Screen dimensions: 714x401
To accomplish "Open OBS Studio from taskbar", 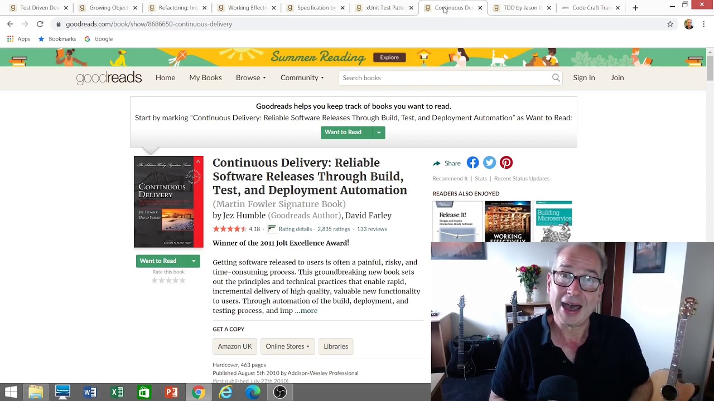I will [x=280, y=392].
